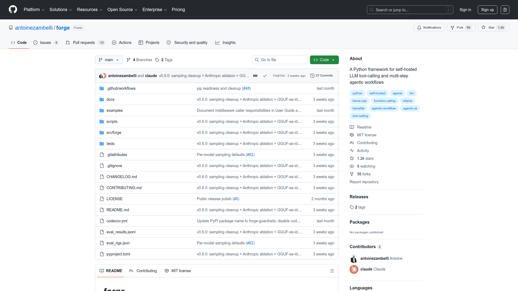Click the Sign up button
The width and height of the screenshot is (518, 291).
click(488, 10)
